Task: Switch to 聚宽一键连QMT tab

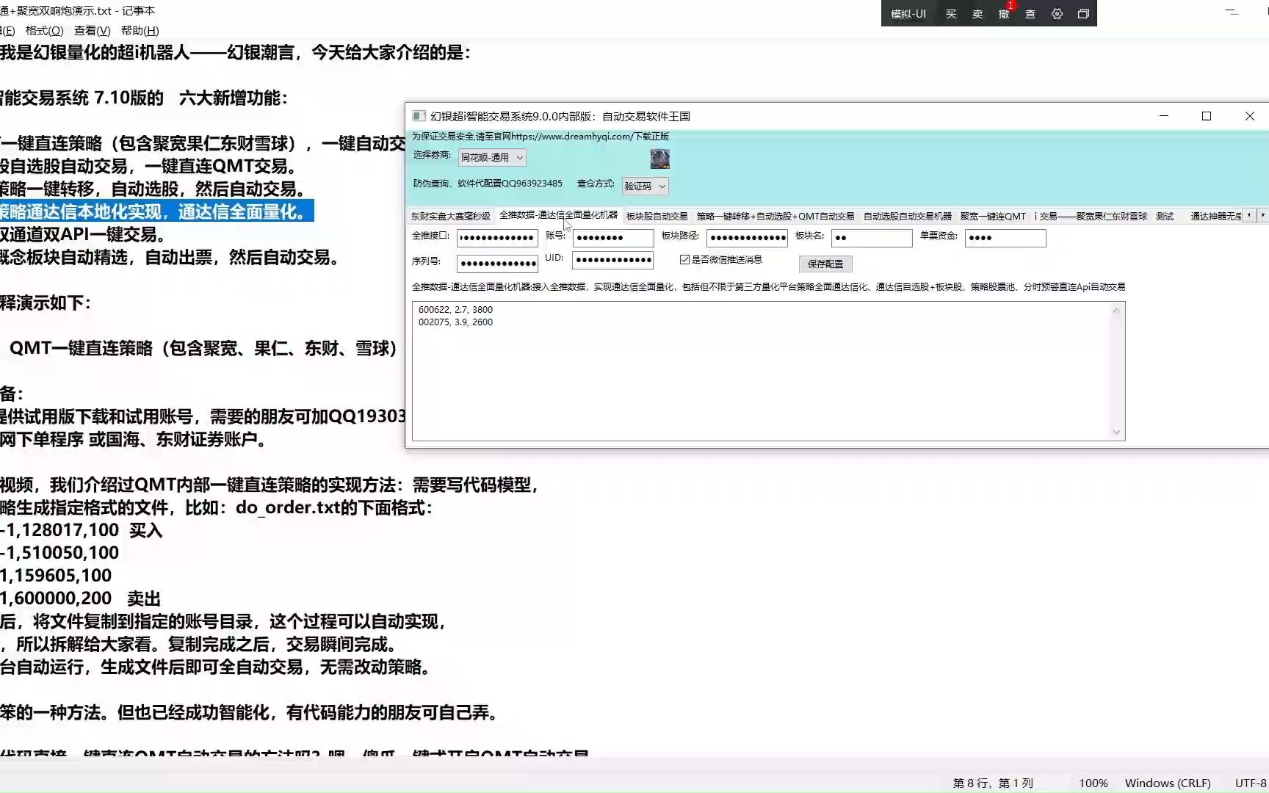Action: pos(992,216)
